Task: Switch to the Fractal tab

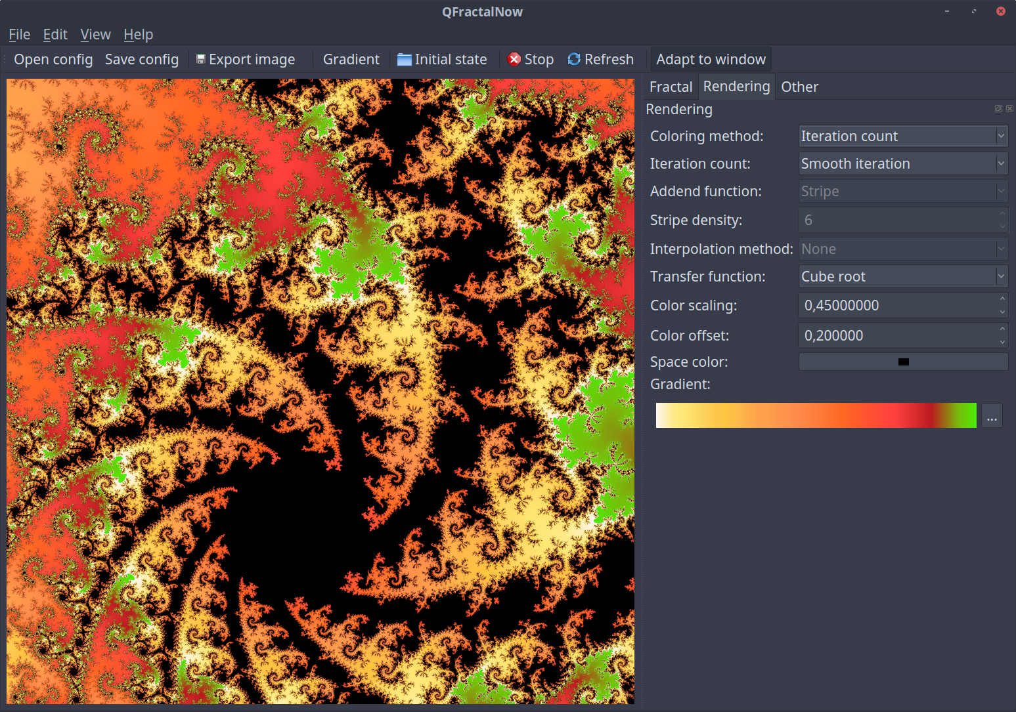Action: (x=671, y=87)
